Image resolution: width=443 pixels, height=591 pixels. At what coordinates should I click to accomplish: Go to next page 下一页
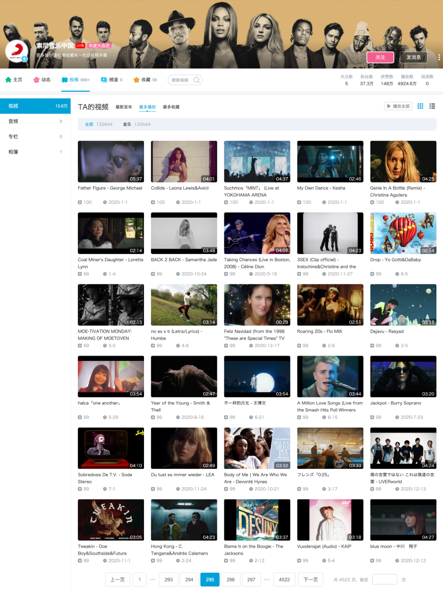tap(311, 580)
